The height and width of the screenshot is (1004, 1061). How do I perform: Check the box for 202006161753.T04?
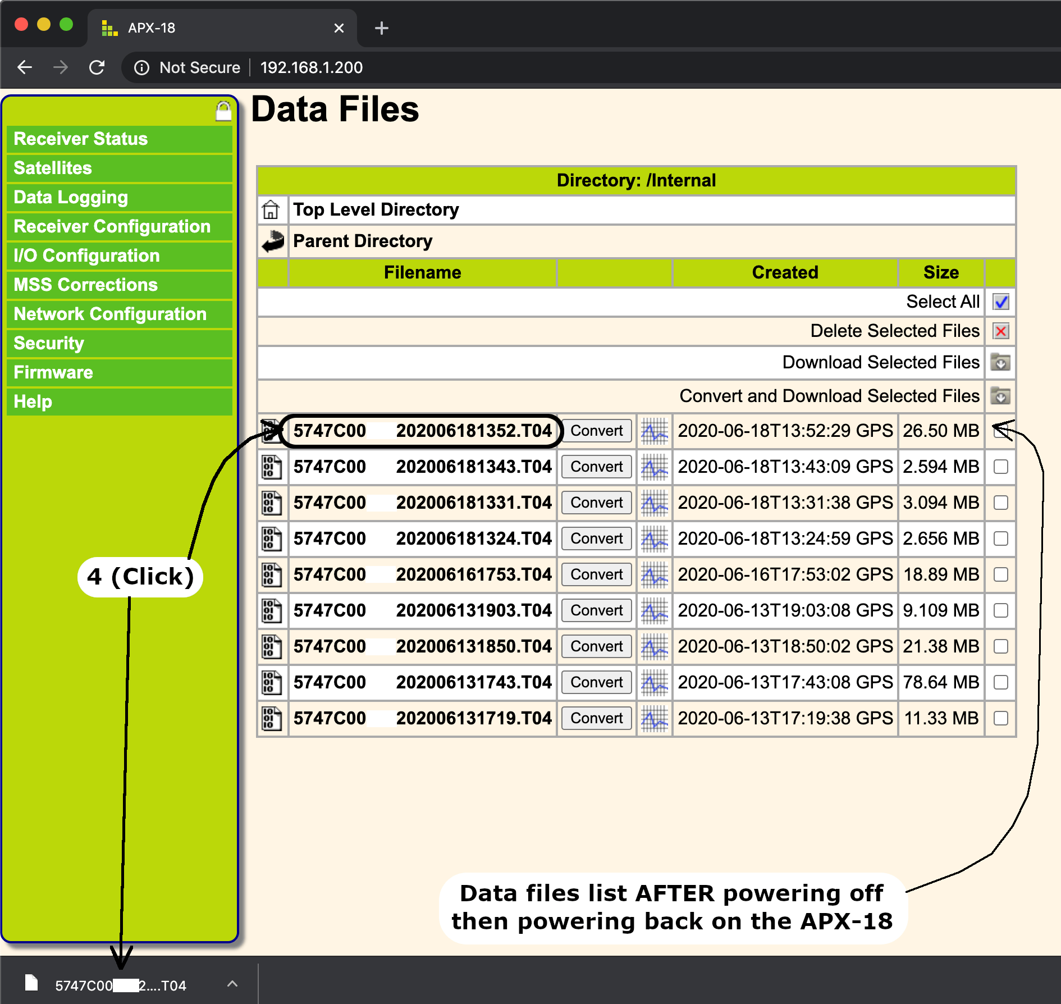pyautogui.click(x=1001, y=575)
